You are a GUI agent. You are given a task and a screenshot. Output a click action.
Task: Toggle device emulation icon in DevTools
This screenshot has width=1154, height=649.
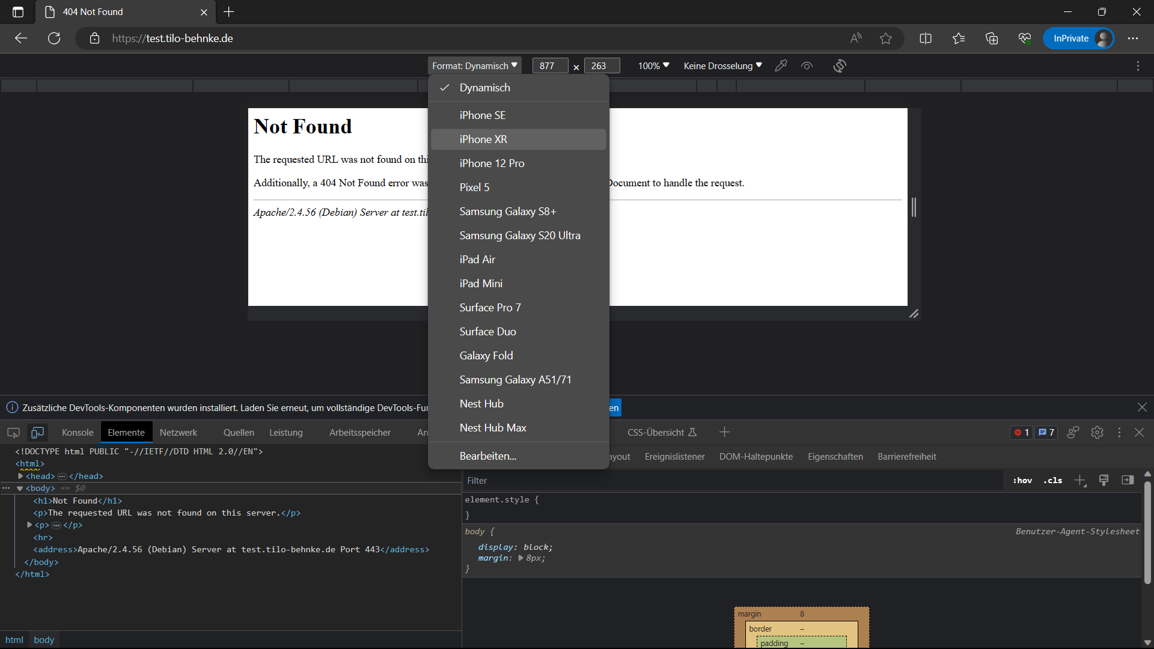37,433
